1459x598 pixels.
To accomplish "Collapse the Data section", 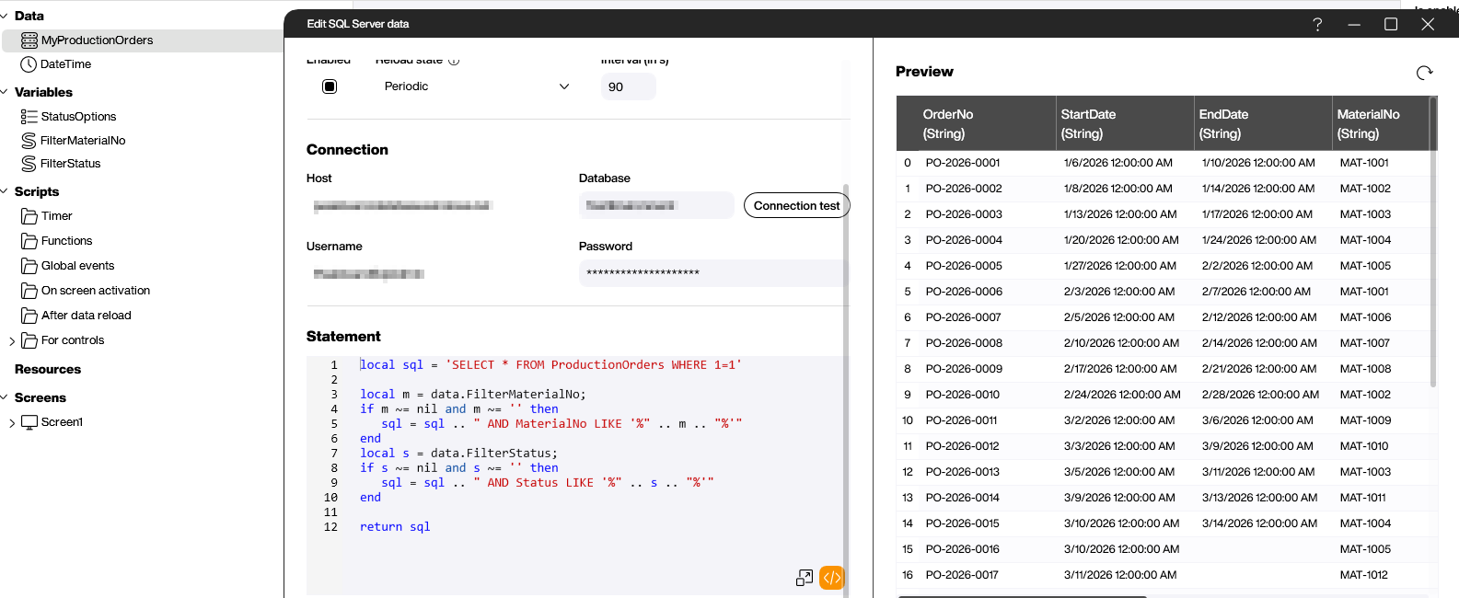I will tap(5, 16).
